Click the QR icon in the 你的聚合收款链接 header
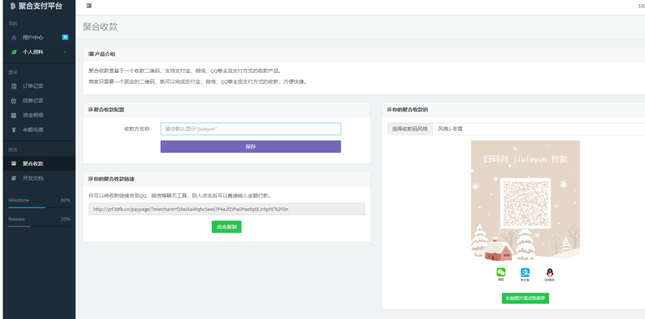Viewport: 645px width, 319px height. click(x=91, y=179)
